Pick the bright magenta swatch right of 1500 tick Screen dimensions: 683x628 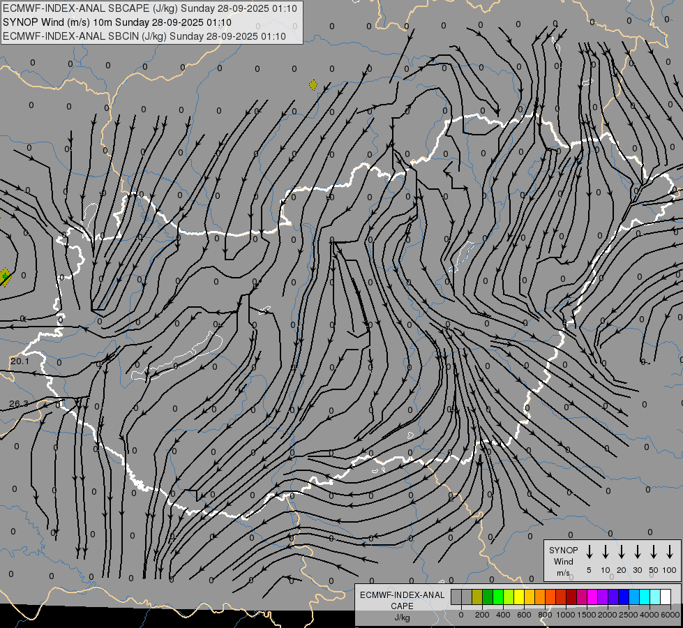click(x=593, y=597)
